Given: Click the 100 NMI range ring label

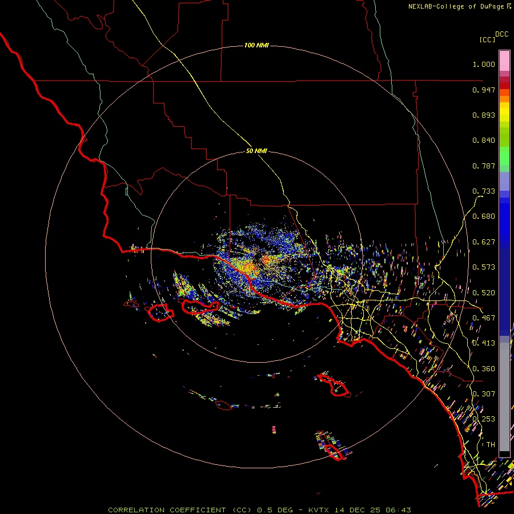Looking at the screenshot, I should click(x=256, y=45).
